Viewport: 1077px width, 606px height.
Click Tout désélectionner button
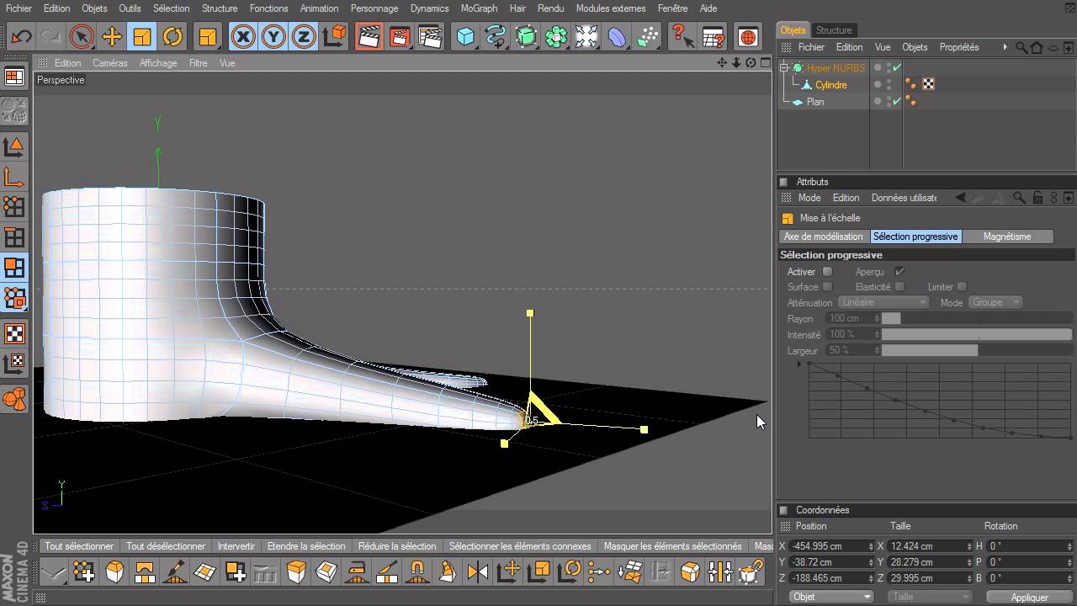(x=166, y=546)
